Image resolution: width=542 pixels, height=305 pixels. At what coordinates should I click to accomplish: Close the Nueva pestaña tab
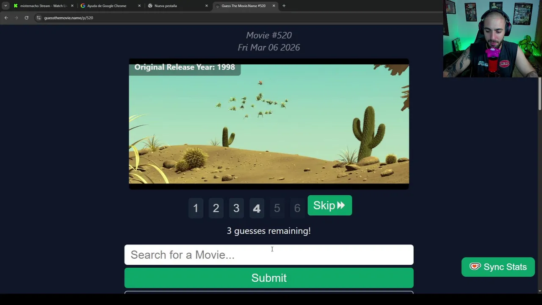(207, 6)
